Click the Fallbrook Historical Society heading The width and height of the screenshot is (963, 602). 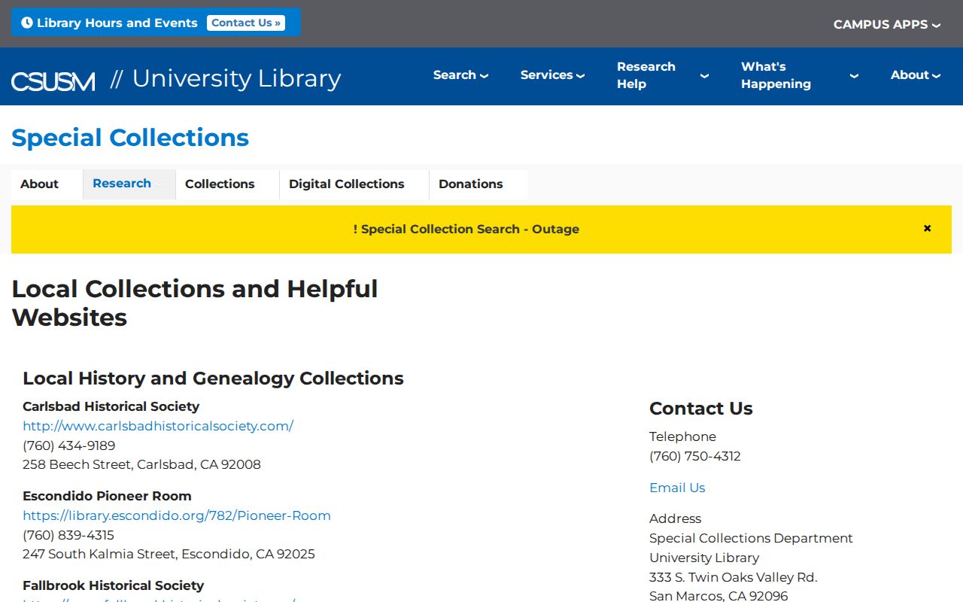(x=113, y=585)
